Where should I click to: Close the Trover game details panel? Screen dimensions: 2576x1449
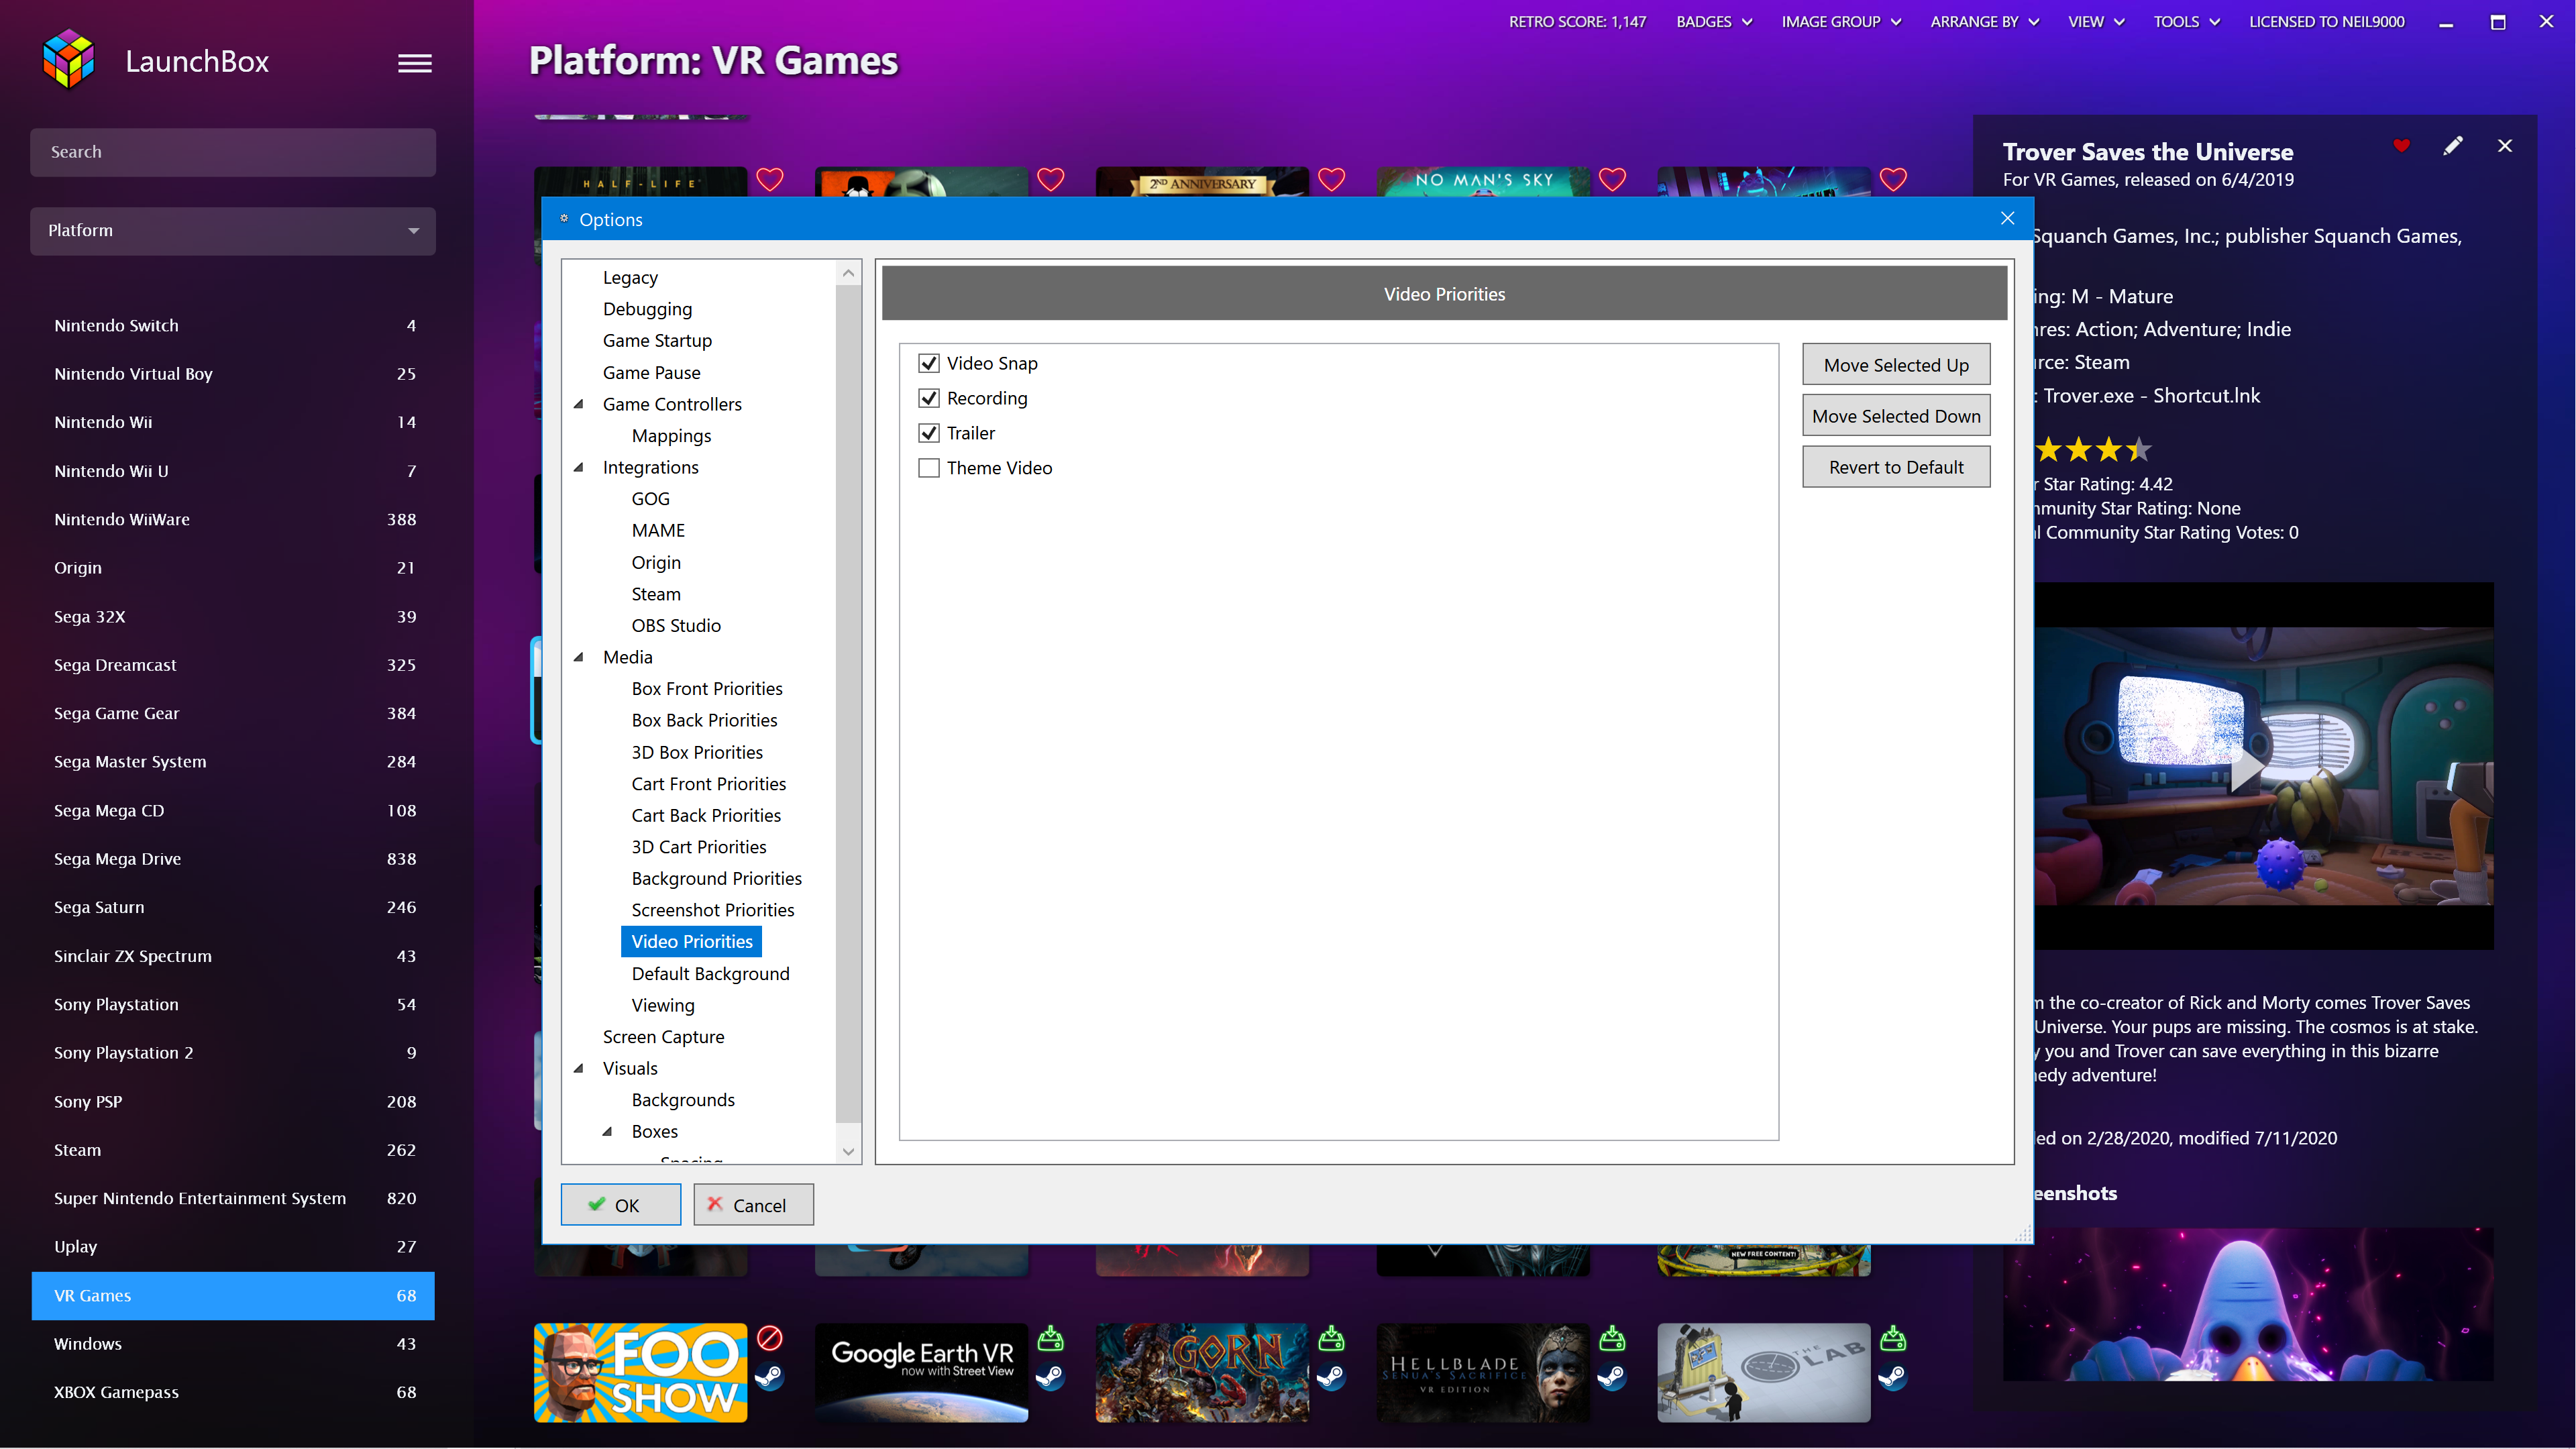(x=2505, y=146)
